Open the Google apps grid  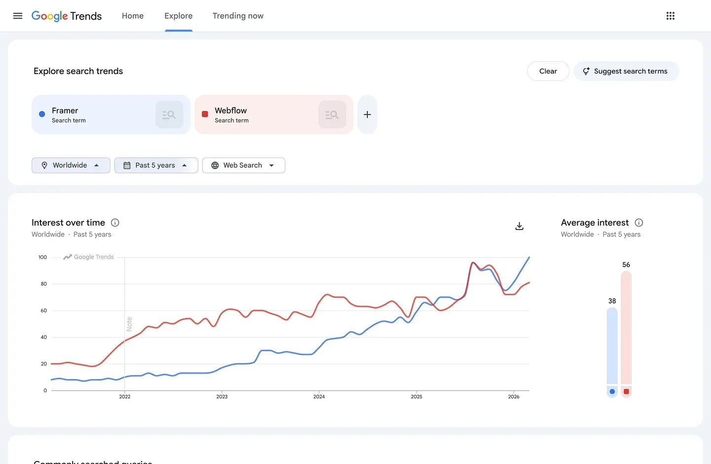pos(671,16)
